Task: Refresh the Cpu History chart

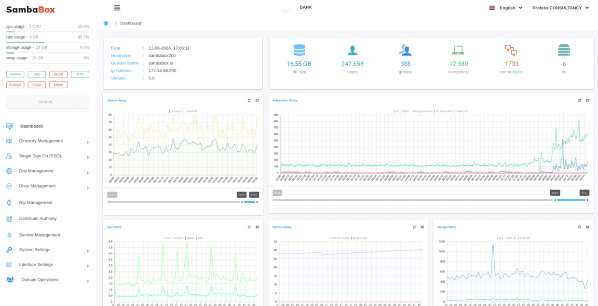Action: pyautogui.click(x=249, y=226)
